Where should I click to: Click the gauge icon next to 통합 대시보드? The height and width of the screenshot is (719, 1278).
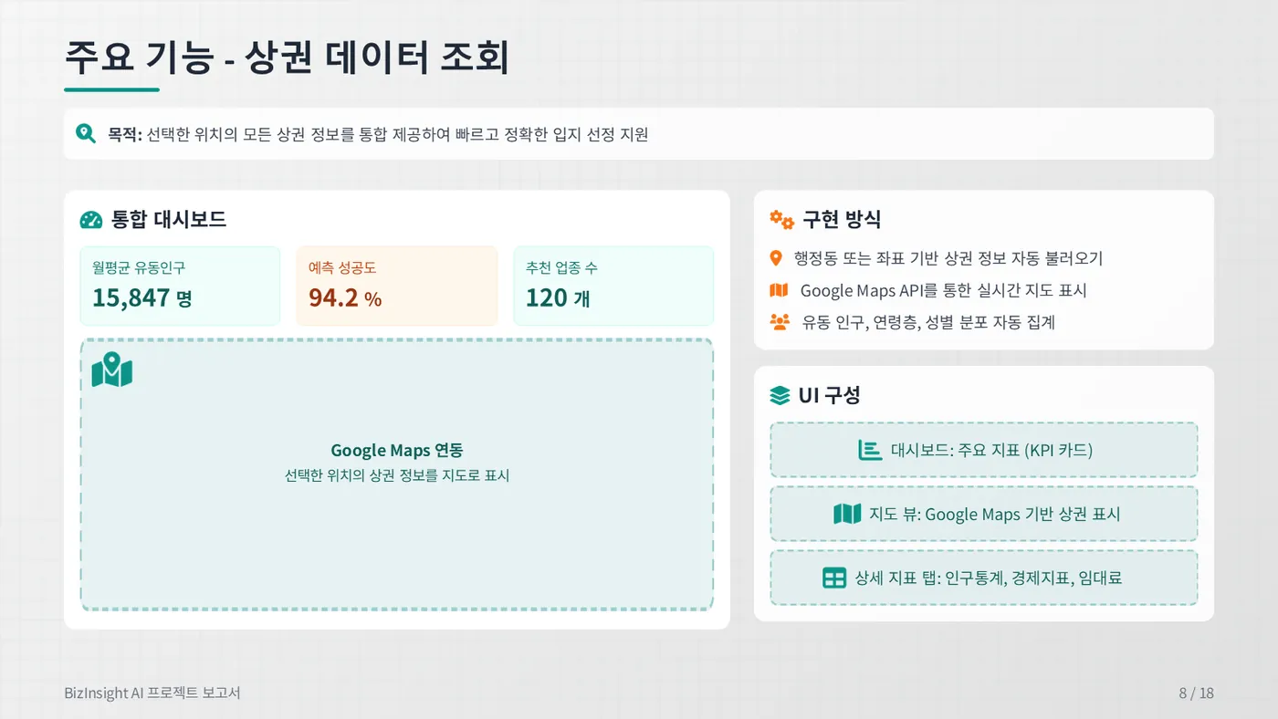(91, 220)
